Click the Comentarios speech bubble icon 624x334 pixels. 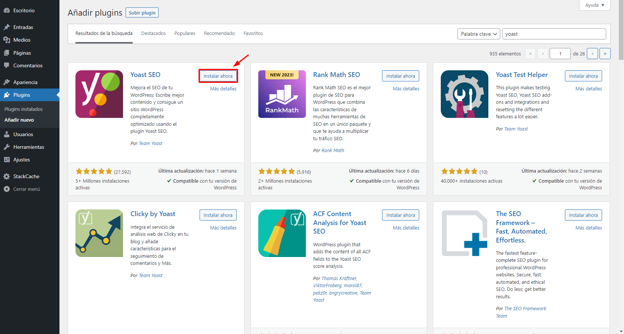(7, 65)
